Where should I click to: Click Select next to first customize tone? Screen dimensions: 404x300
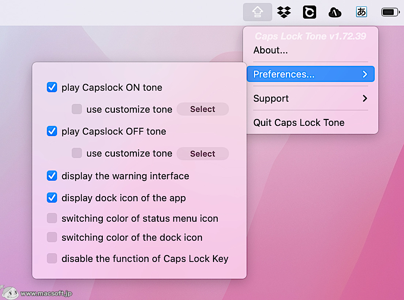(202, 109)
